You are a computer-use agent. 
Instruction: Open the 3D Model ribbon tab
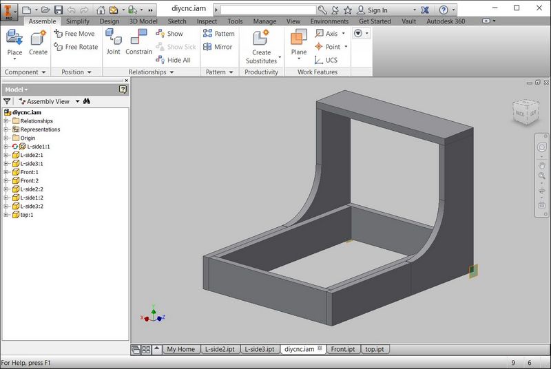(x=143, y=21)
